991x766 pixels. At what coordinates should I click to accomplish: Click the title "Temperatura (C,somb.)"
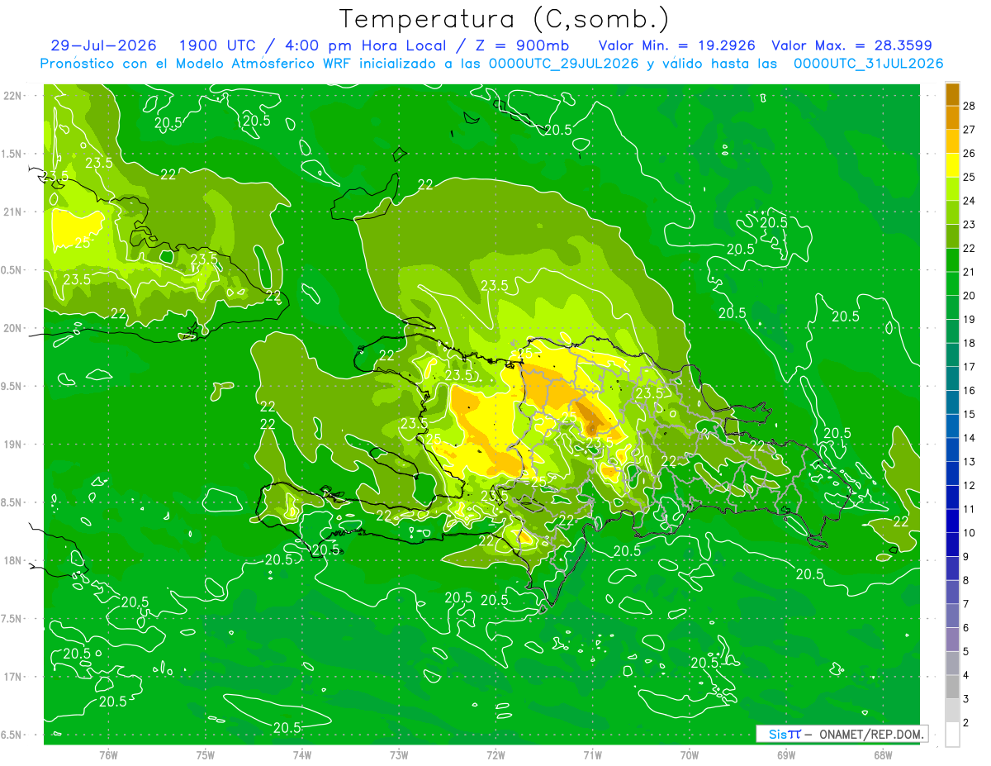click(x=505, y=20)
